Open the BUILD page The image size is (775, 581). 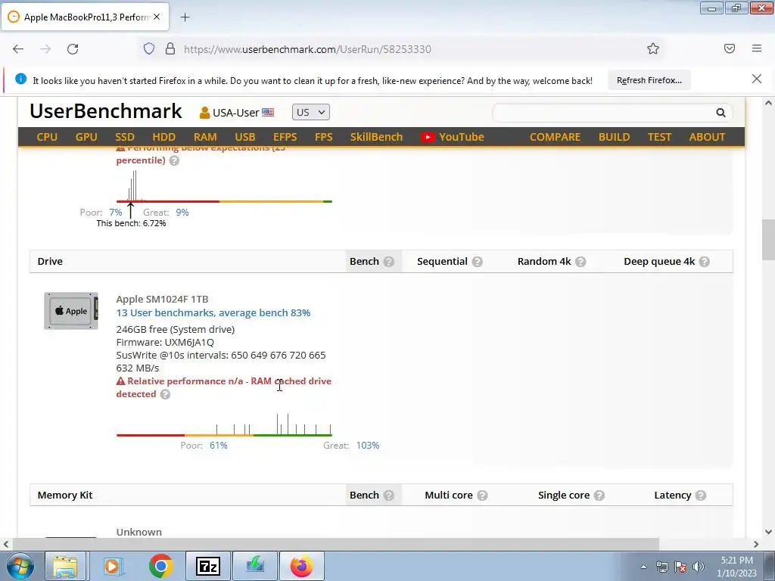[x=614, y=137]
